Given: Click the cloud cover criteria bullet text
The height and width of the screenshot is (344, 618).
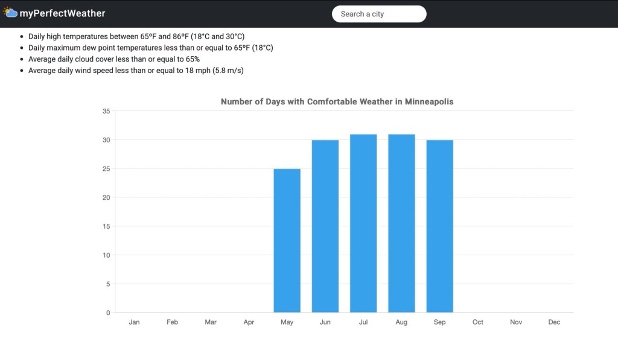Looking at the screenshot, I should click(114, 59).
